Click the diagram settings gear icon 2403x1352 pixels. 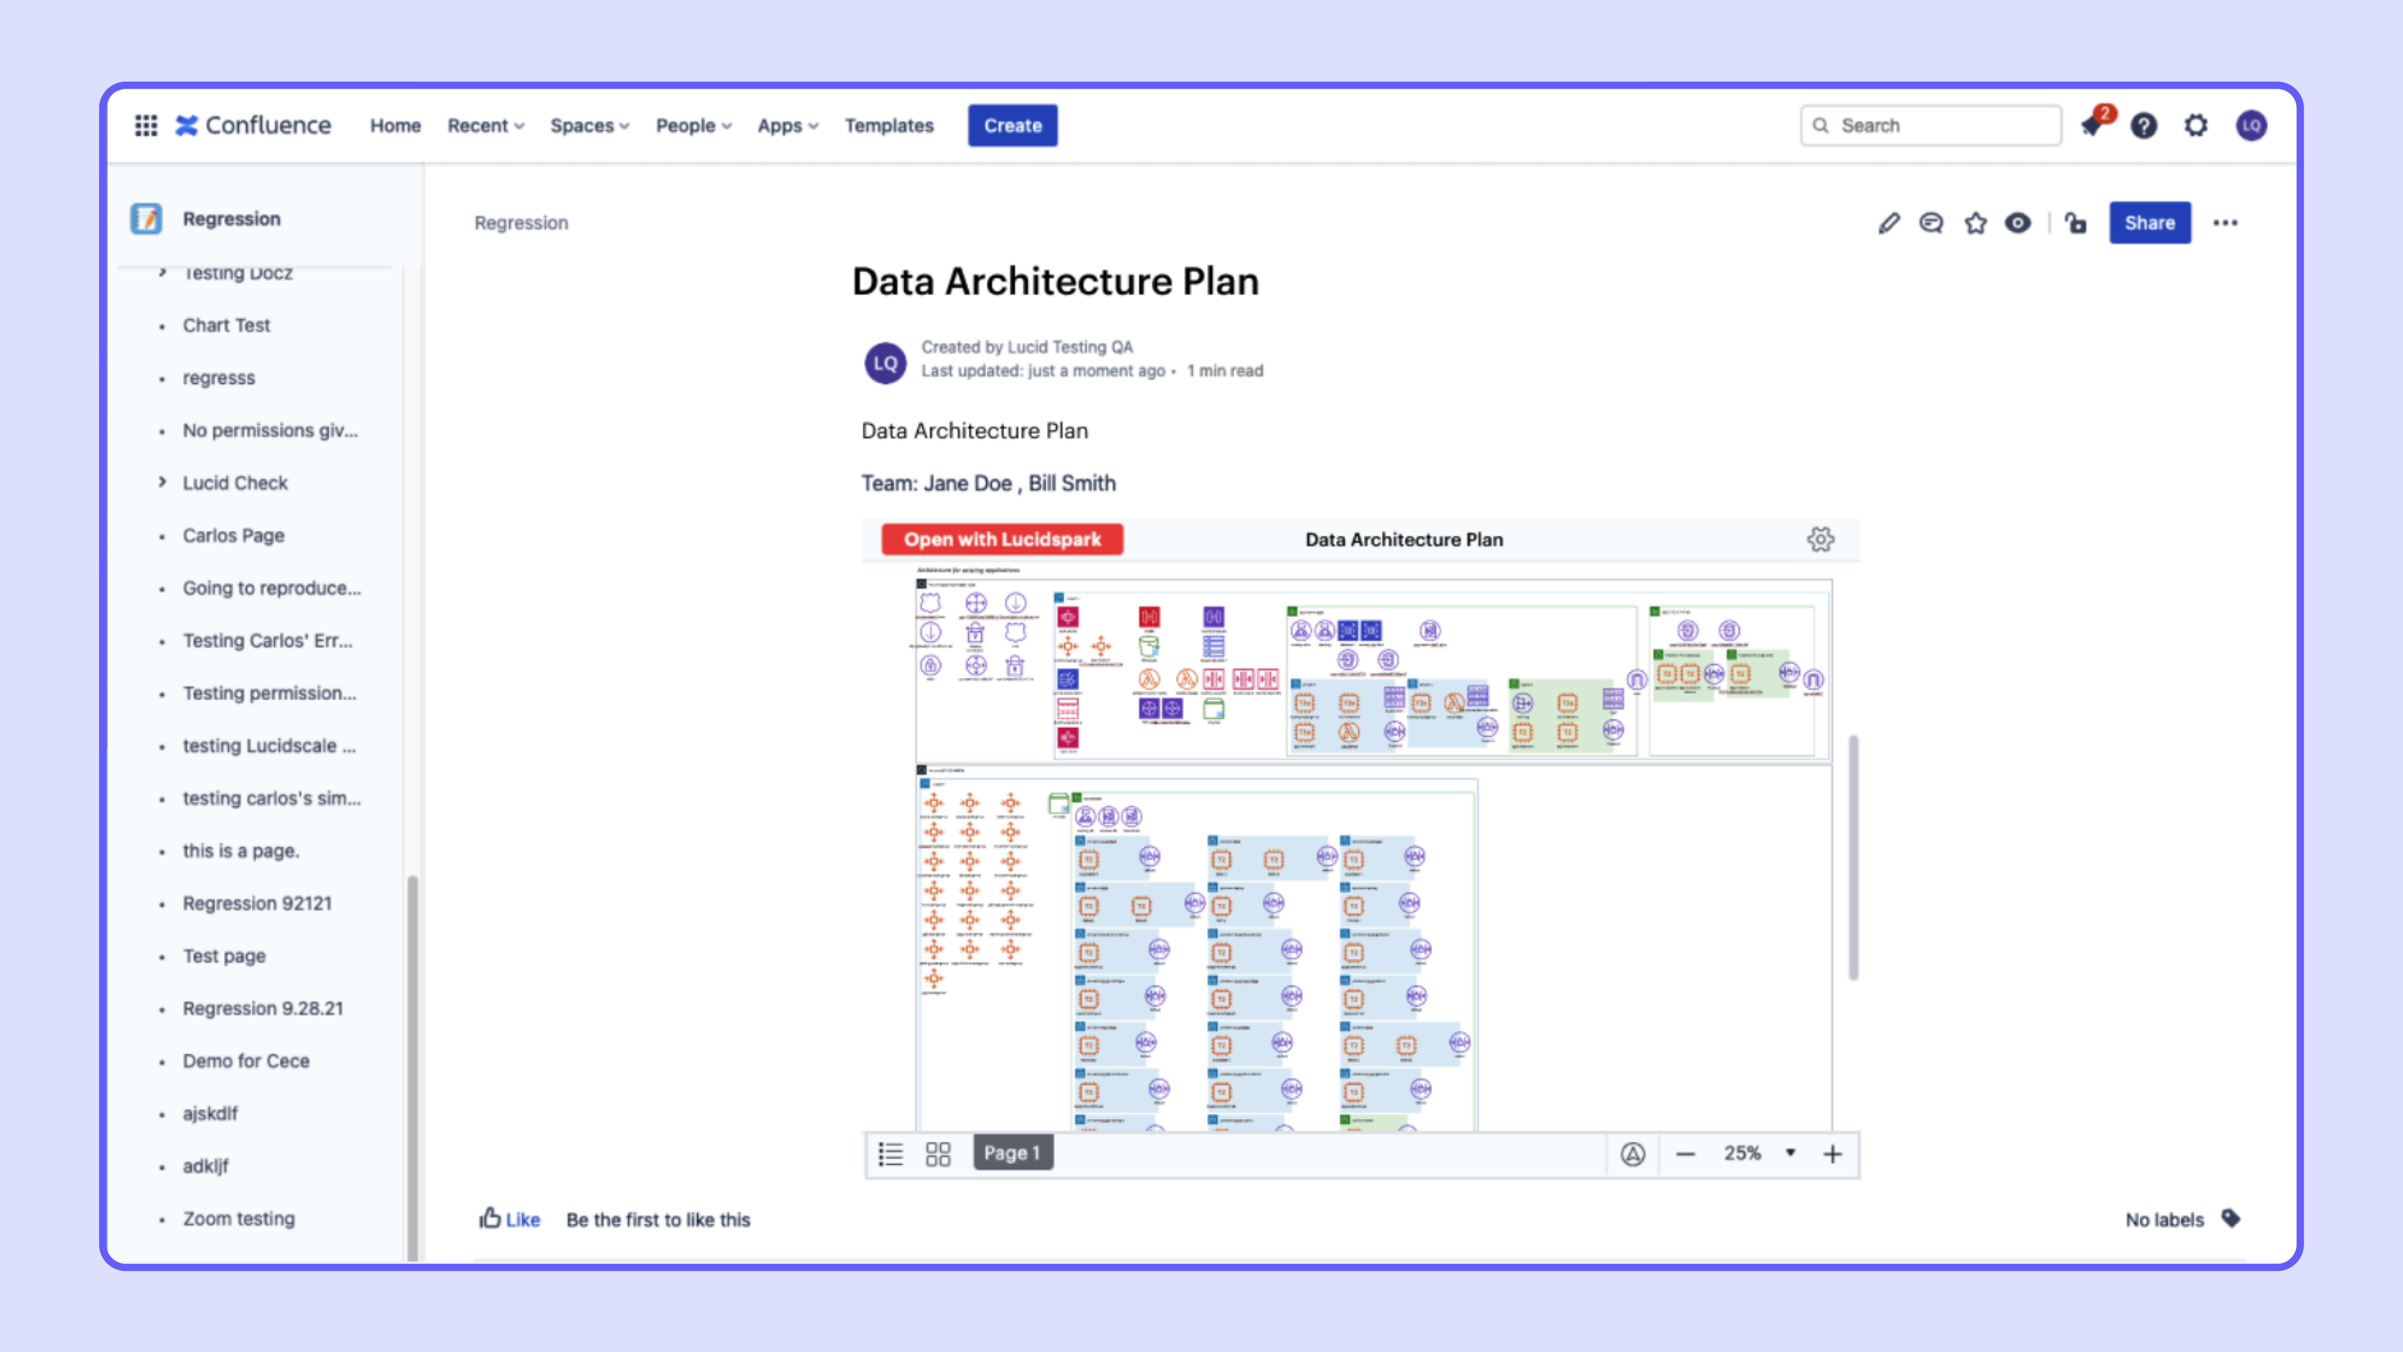1820,539
